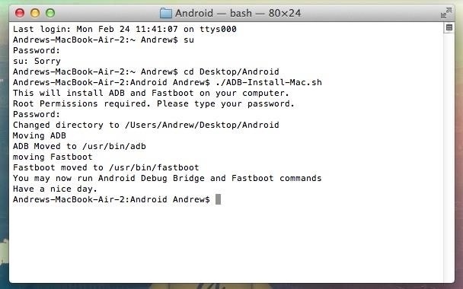Click the terminal cursor block at the prompt
This screenshot has width=463, height=289.
[x=219, y=199]
